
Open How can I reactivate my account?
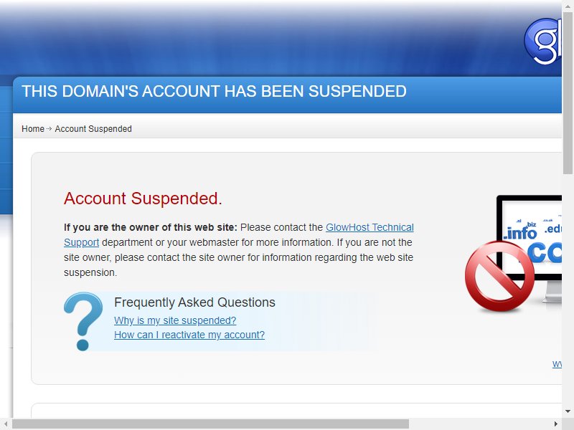coord(189,335)
